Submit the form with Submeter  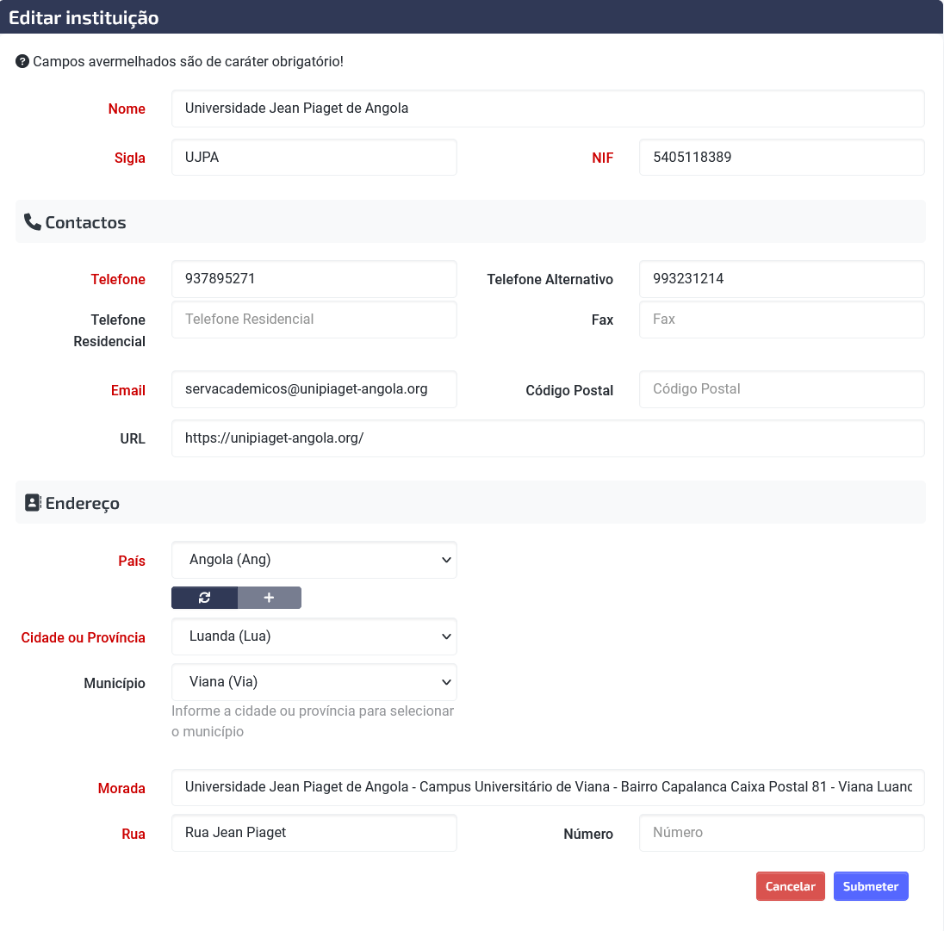(x=871, y=886)
